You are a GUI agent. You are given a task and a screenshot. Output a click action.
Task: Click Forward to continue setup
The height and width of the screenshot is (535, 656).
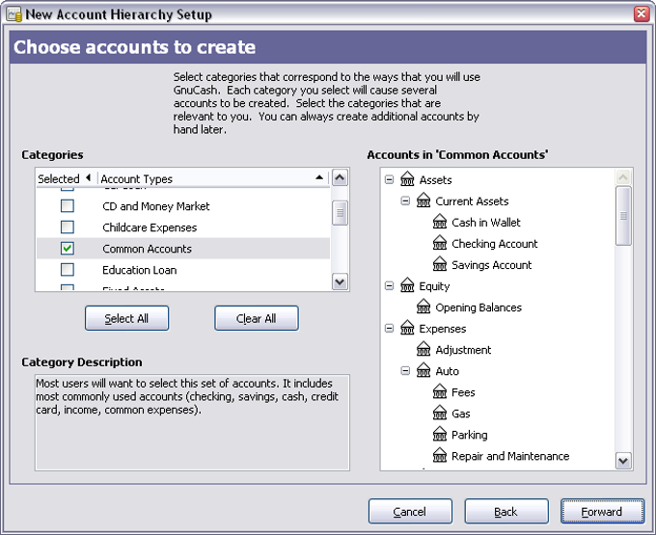coord(602,511)
